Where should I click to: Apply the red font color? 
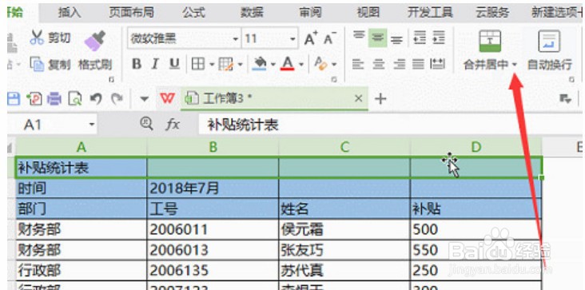[x=287, y=63]
